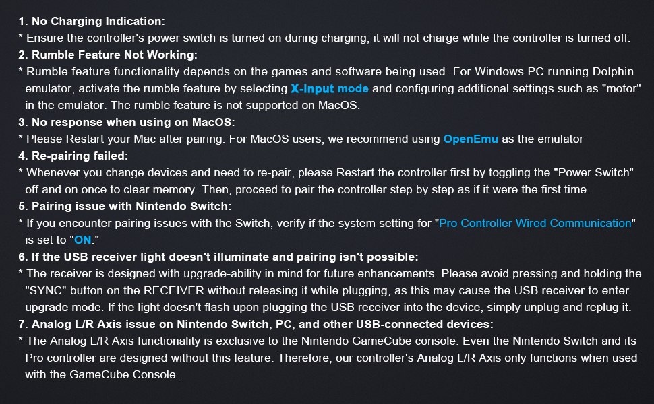Click the blue ON setting text

(x=82, y=240)
